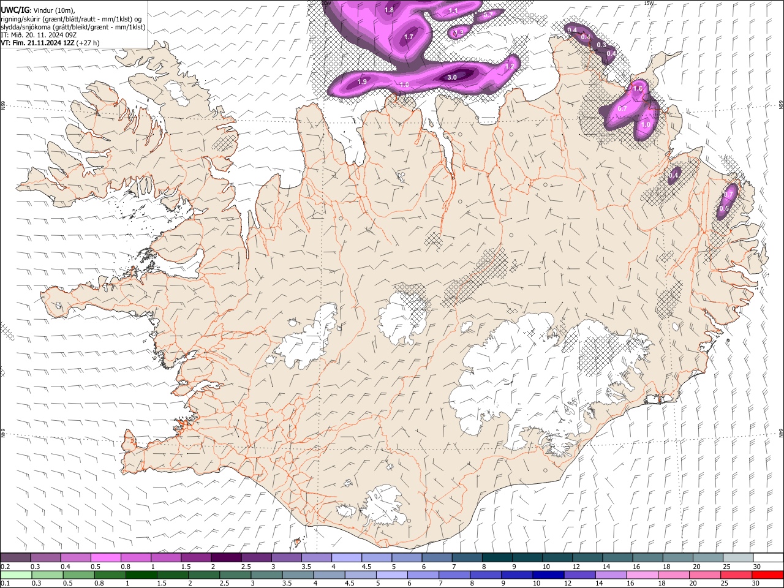
Task: Click the 1.7 precipitation value on the map
Action: tap(409, 37)
